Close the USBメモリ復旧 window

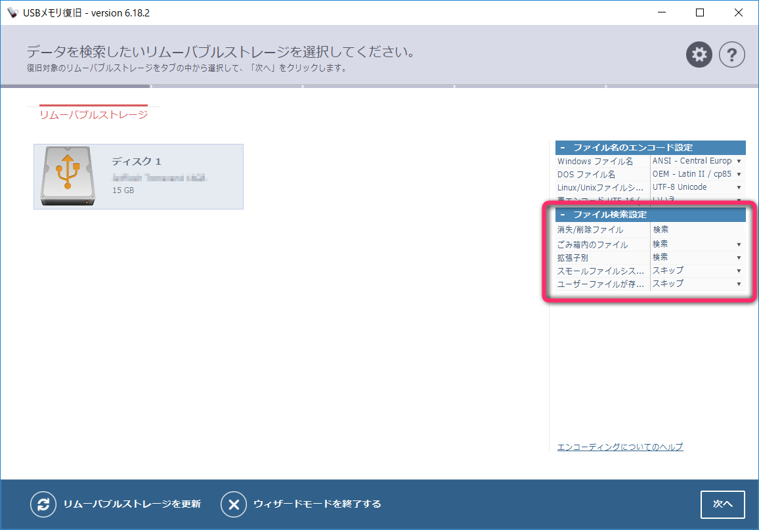(x=738, y=12)
